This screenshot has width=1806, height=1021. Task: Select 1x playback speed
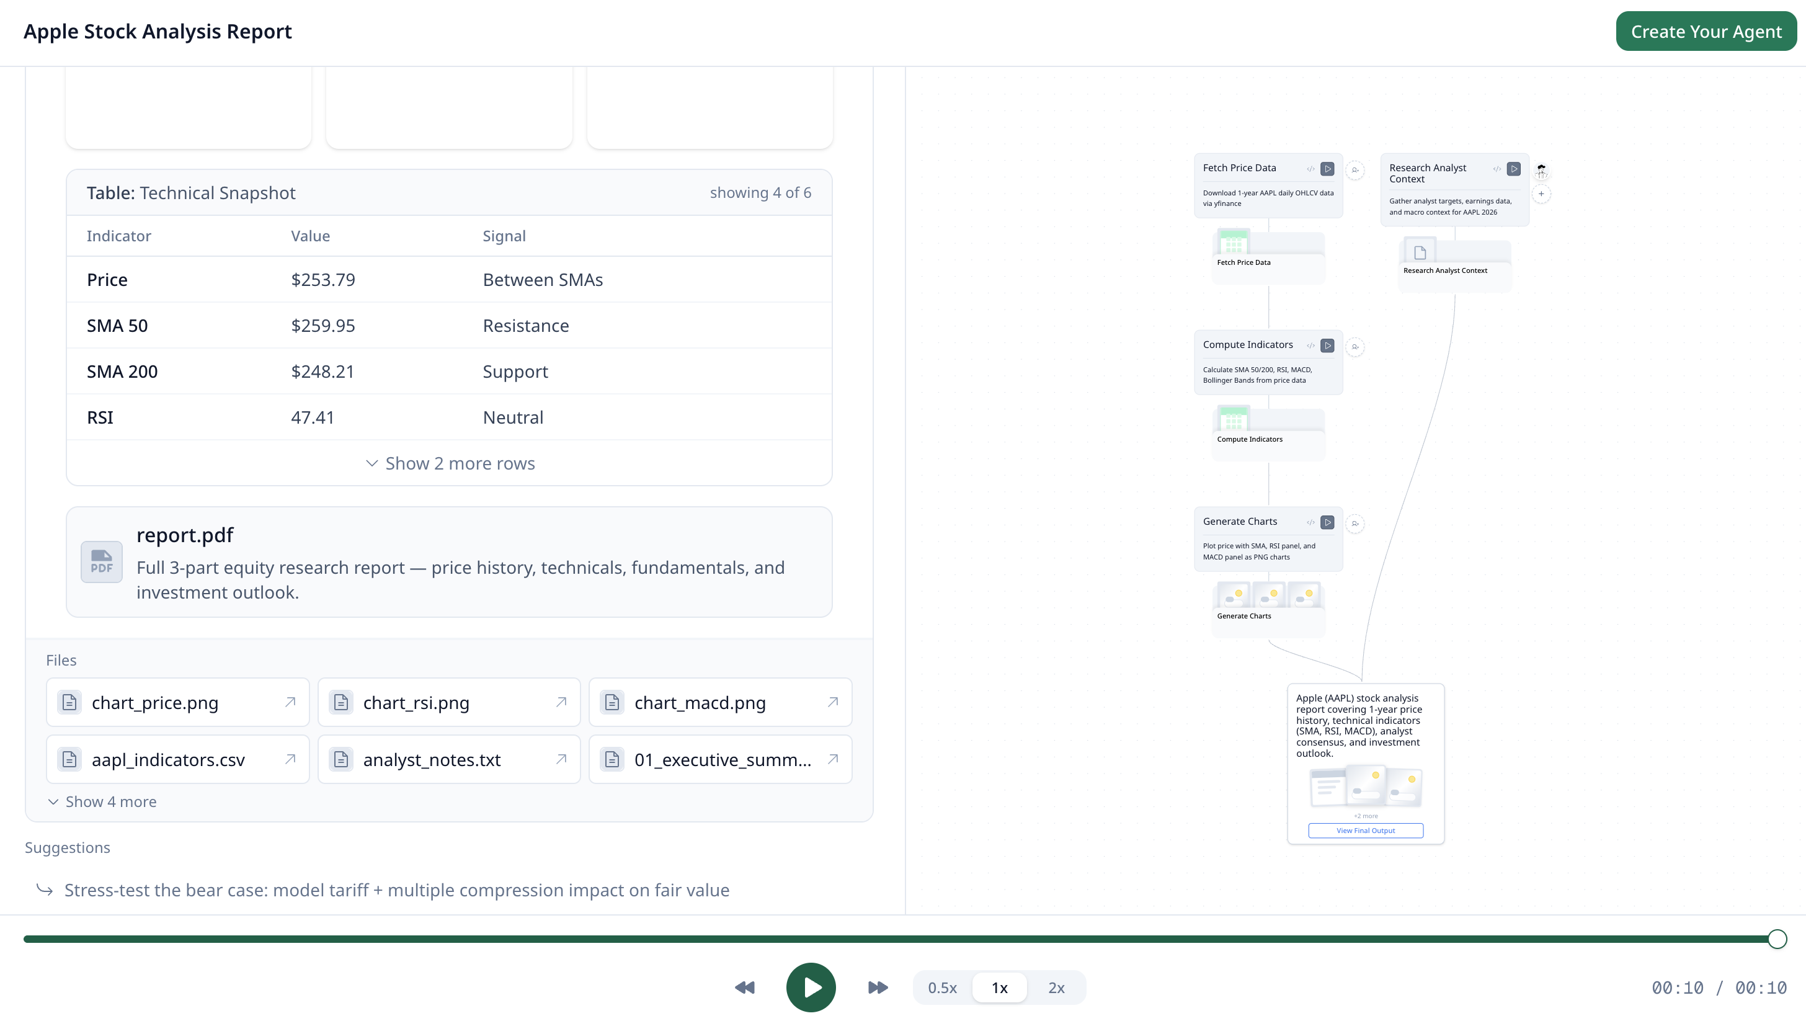coord(999,988)
